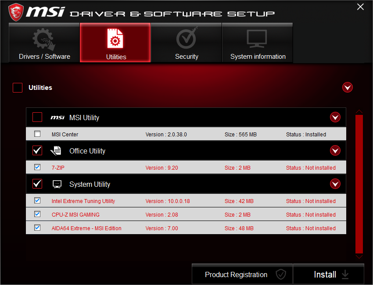The height and width of the screenshot is (285, 373).
Task: Check the MSI Utility group checkbox
Action: [x=37, y=117]
